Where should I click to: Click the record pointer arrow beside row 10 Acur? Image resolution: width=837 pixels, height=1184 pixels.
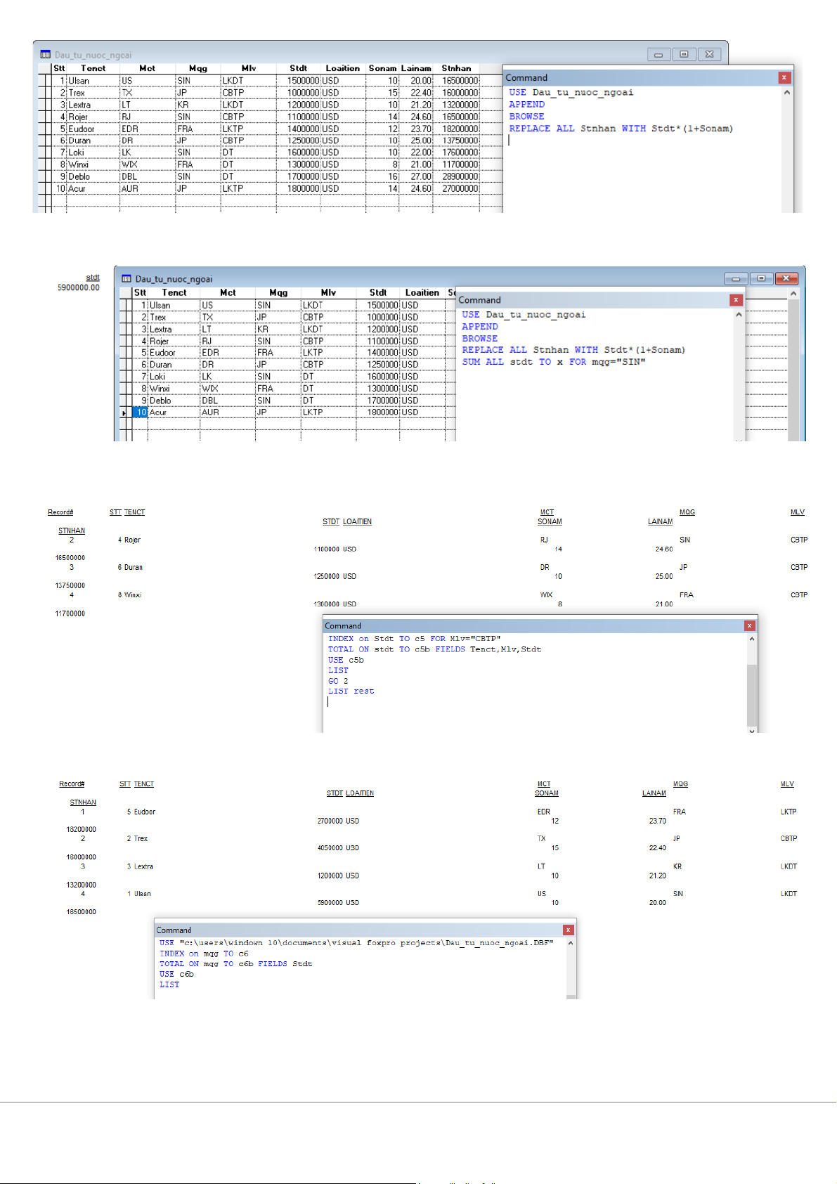(x=125, y=413)
